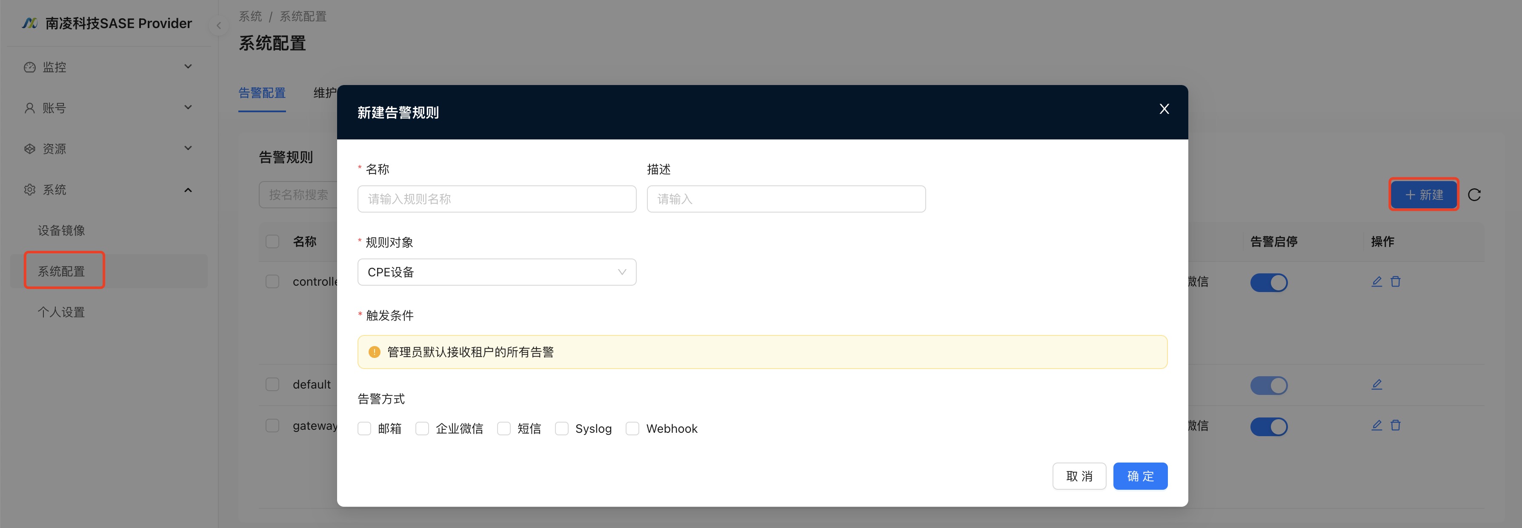Click the default rule name

[312, 384]
